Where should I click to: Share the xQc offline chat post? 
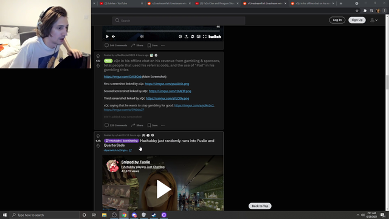[137, 125]
